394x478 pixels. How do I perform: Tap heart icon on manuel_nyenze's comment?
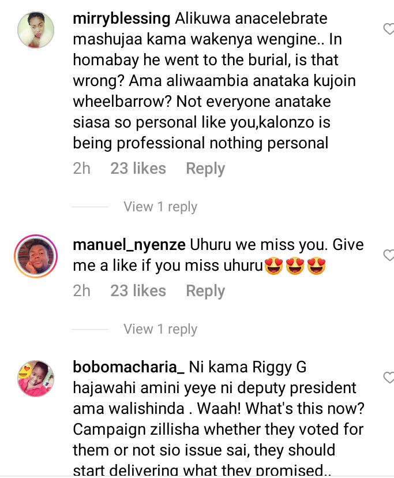point(388,255)
